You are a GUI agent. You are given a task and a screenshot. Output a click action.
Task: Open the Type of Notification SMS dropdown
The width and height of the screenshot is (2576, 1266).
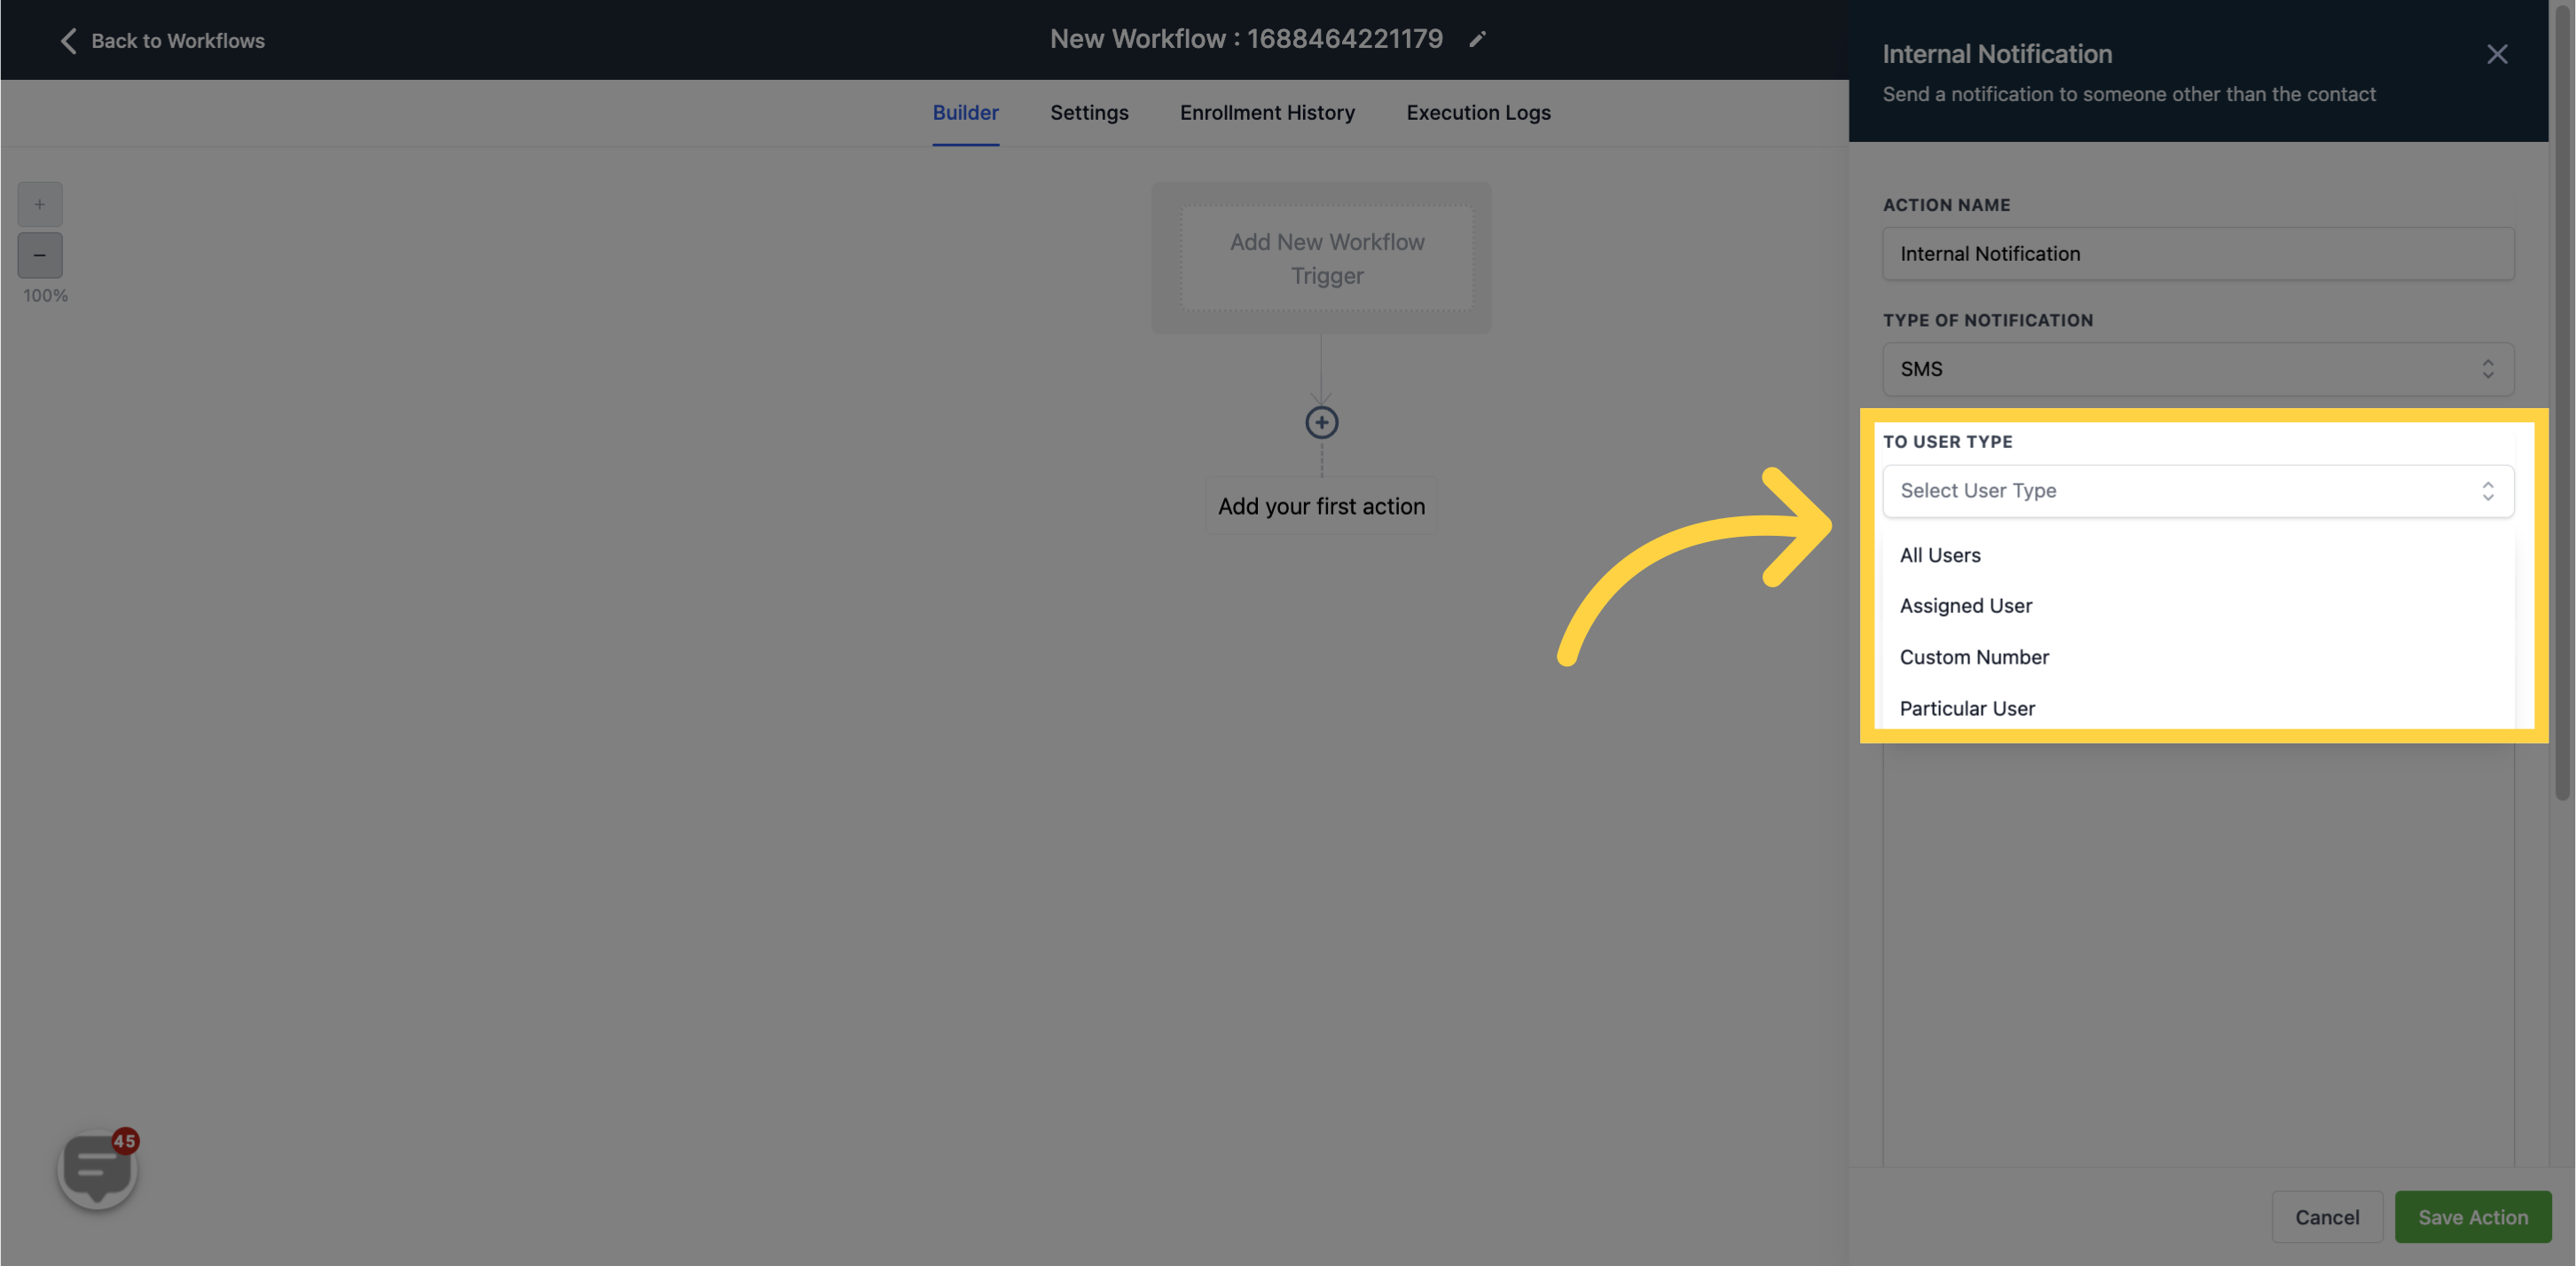pyautogui.click(x=2198, y=369)
